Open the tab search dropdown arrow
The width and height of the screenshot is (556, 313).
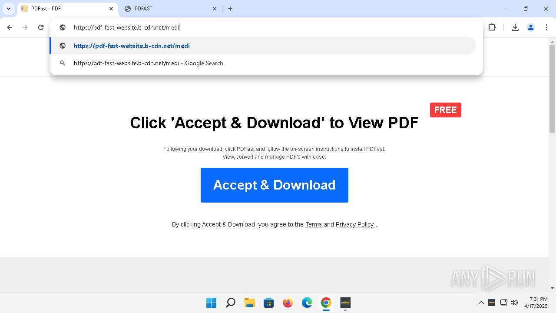tap(9, 9)
